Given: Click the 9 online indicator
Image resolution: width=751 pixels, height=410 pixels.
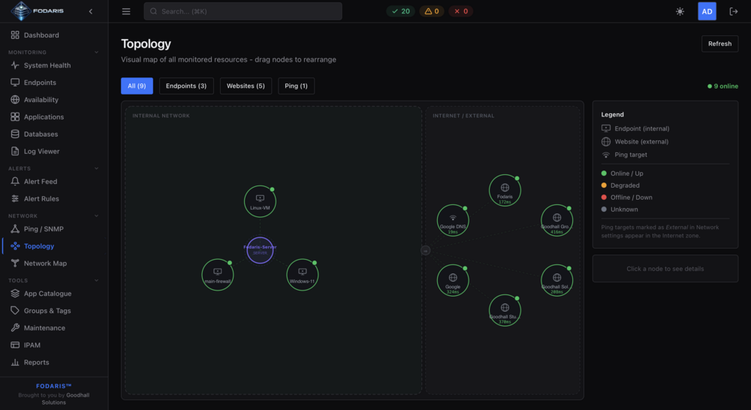Looking at the screenshot, I should pyautogui.click(x=722, y=86).
